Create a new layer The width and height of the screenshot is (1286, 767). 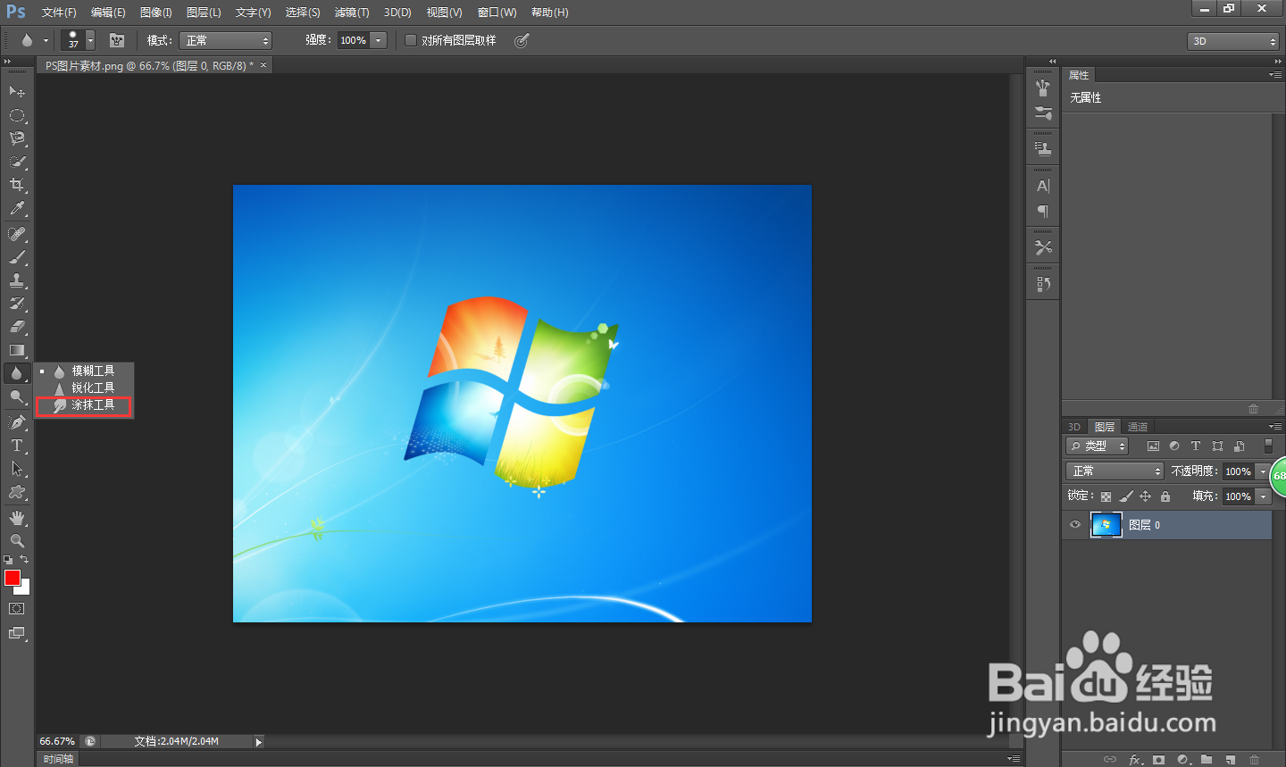pyautogui.click(x=1231, y=760)
